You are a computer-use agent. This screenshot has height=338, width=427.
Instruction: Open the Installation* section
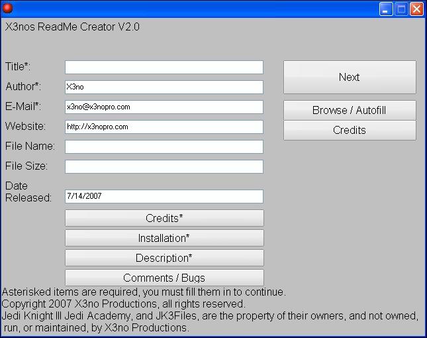164,238
